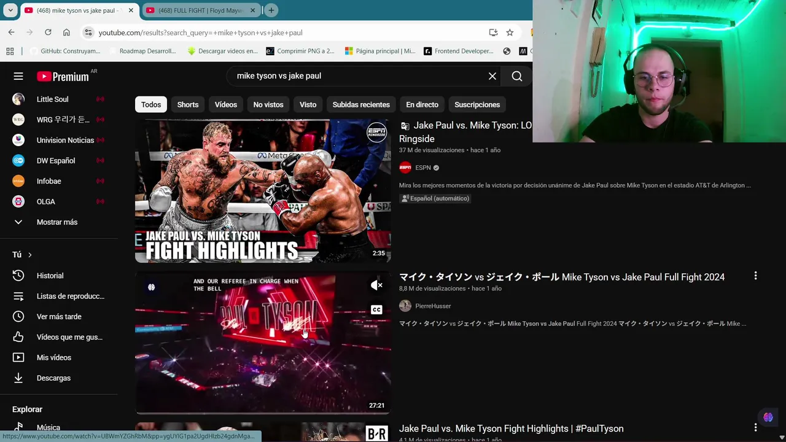Open the Mike Tyson vs Jake Paul Full Fight title
786x442 pixels.
[562, 277]
